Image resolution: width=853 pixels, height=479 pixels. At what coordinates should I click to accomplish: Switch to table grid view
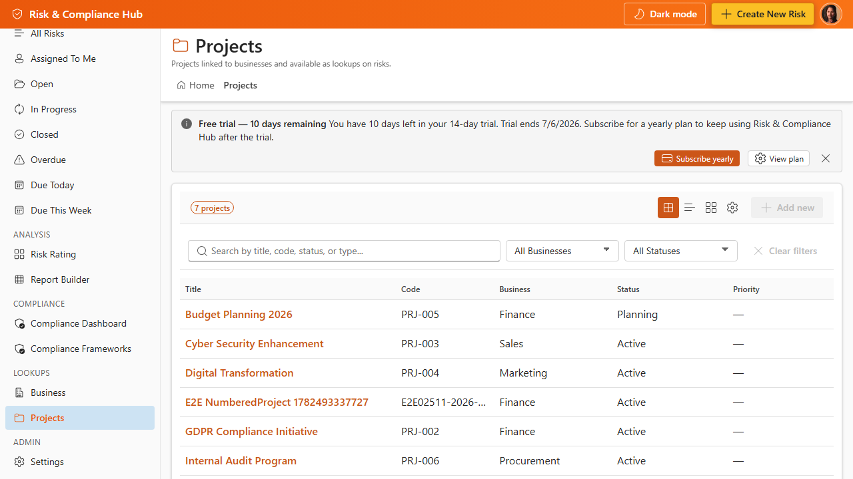(668, 208)
